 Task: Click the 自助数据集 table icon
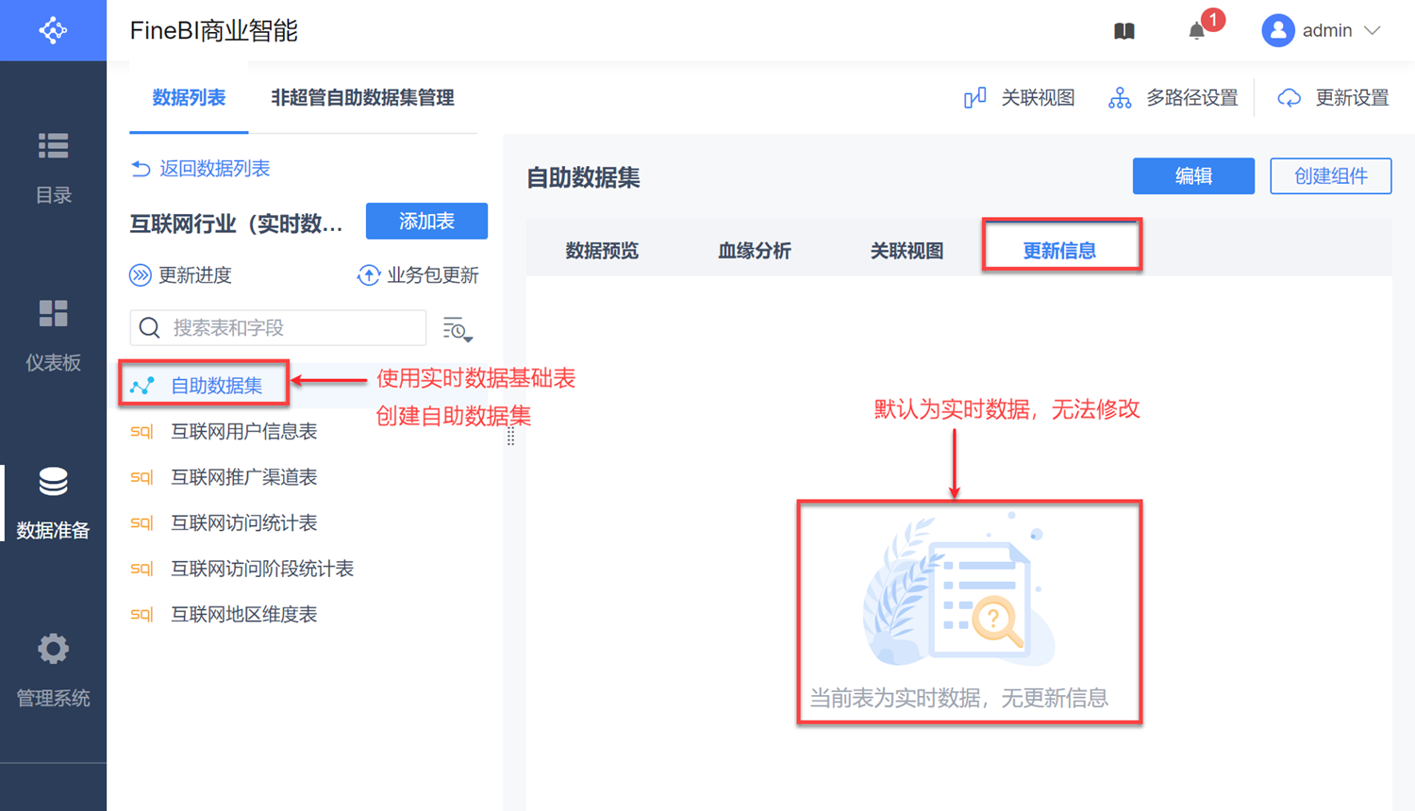pyautogui.click(x=142, y=386)
